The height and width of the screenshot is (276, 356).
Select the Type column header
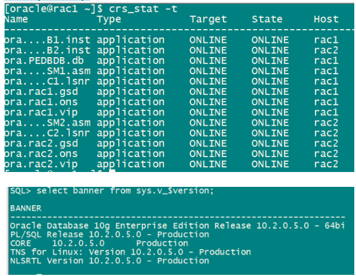coord(109,19)
